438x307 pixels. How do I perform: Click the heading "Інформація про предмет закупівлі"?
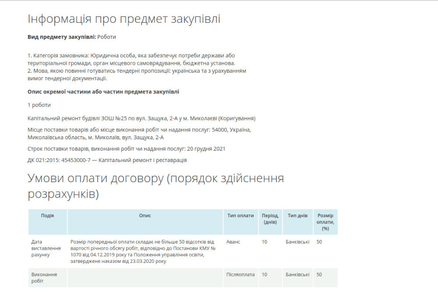click(124, 19)
